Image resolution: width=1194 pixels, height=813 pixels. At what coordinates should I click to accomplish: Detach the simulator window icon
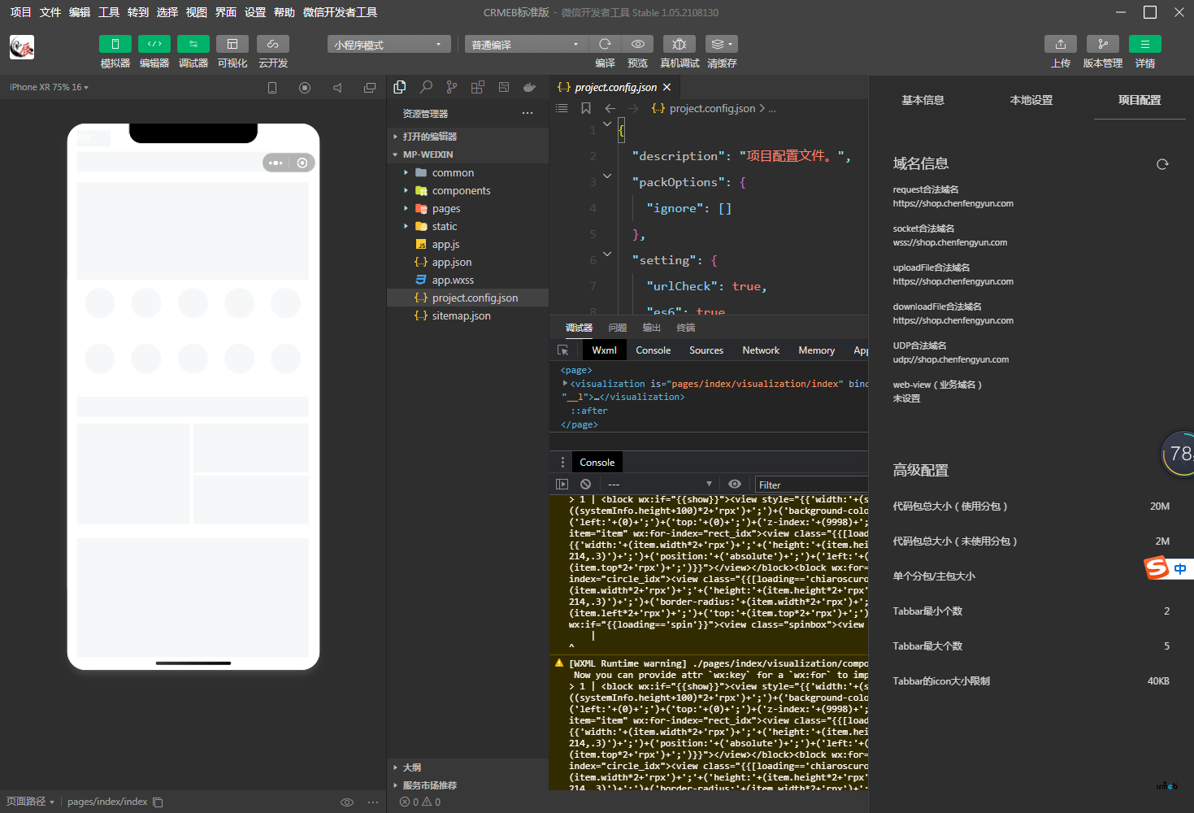pyautogui.click(x=370, y=88)
